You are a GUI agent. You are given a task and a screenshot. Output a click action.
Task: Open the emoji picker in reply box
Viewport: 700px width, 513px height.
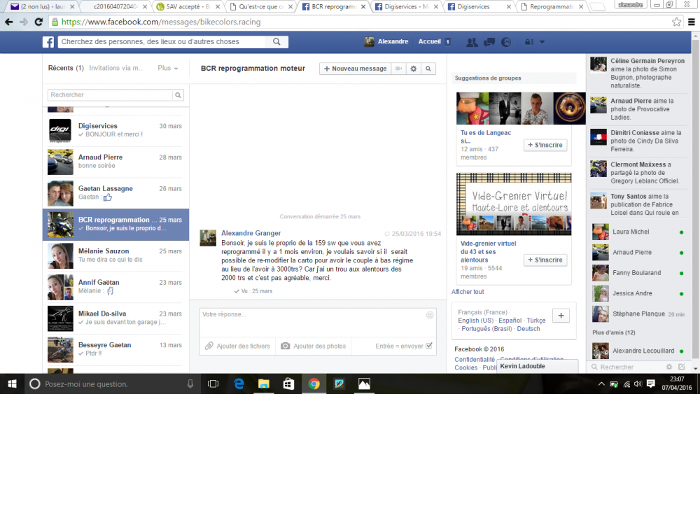coord(430,315)
